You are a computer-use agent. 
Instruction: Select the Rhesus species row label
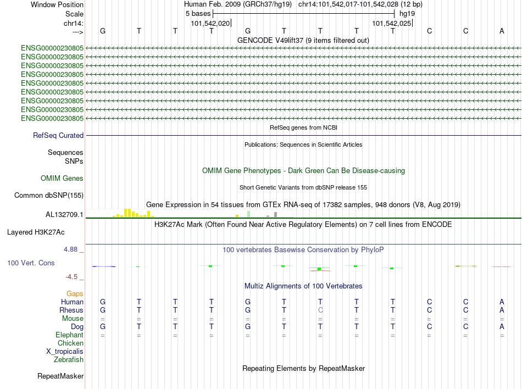(71, 310)
